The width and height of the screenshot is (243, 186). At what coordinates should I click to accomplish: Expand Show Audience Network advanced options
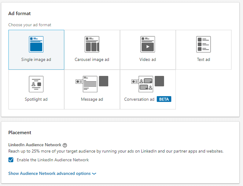click(x=52, y=173)
